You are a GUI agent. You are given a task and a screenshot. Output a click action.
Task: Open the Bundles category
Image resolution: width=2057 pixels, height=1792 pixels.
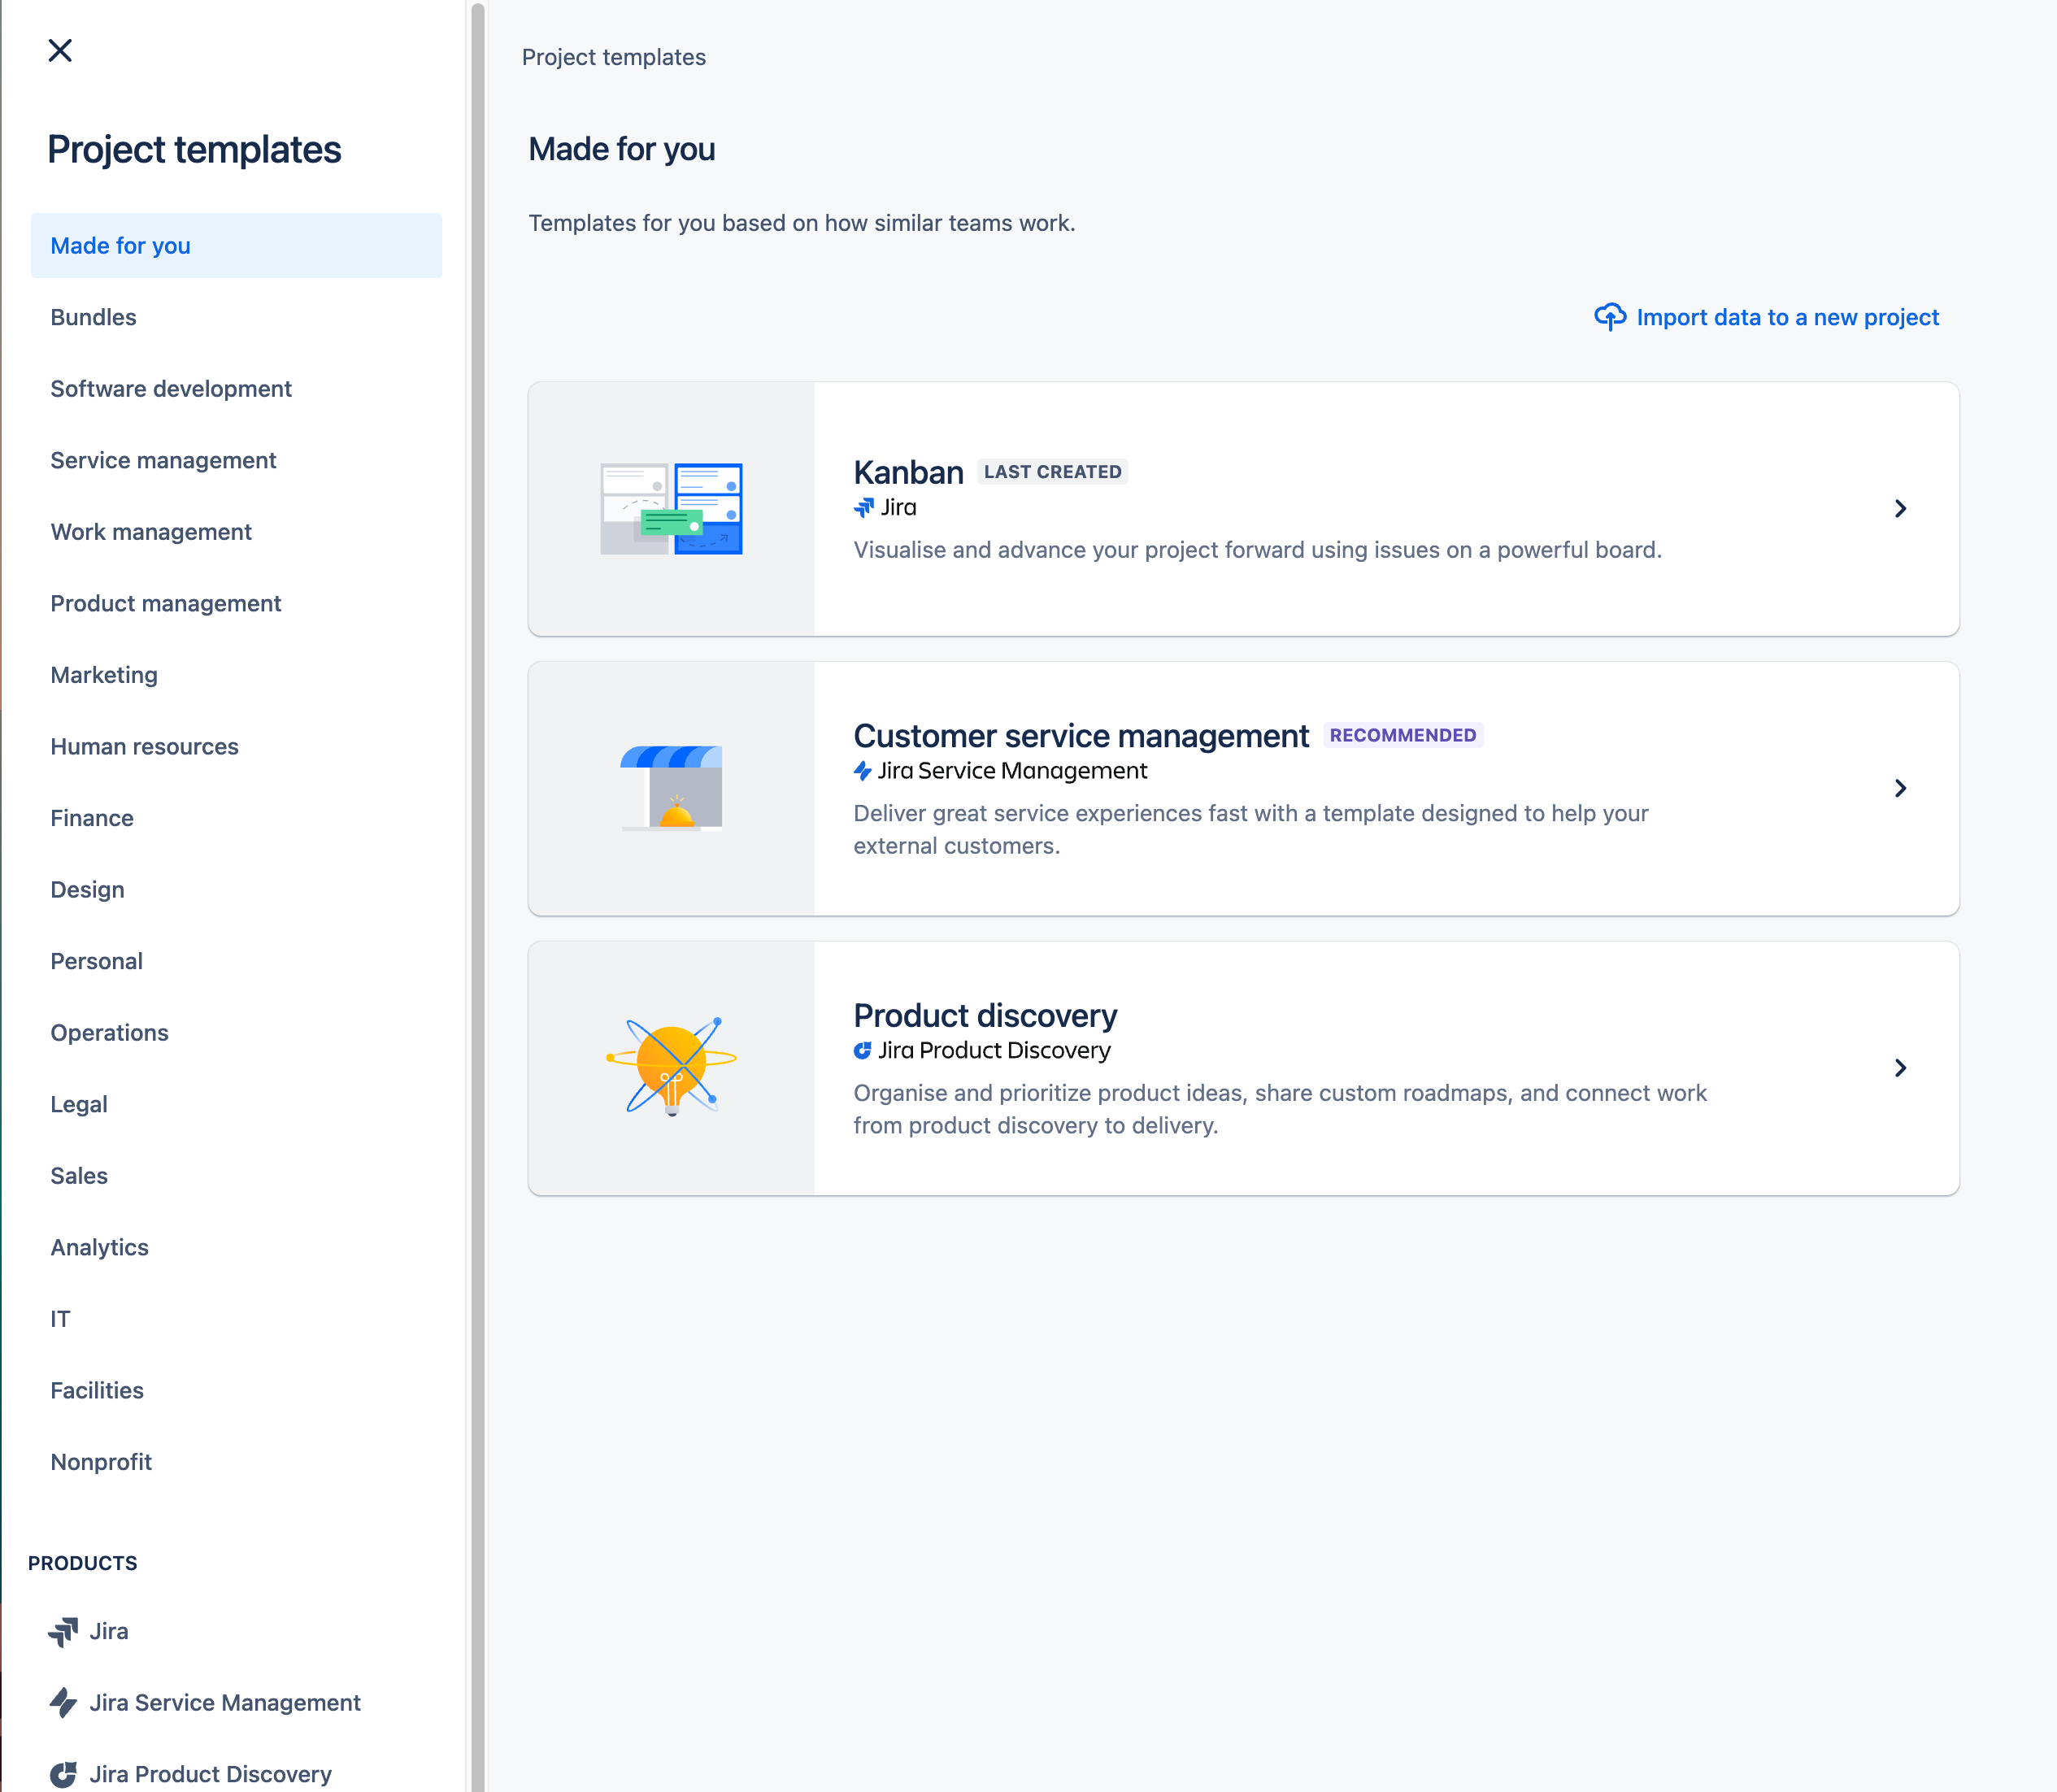pos(236,317)
